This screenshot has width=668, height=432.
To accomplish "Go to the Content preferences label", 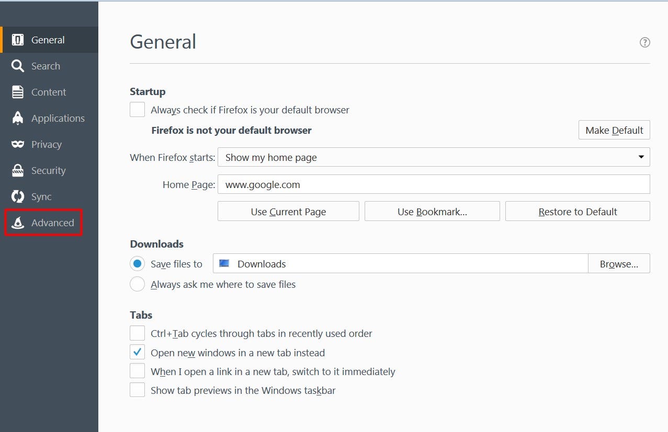I will tap(49, 92).
